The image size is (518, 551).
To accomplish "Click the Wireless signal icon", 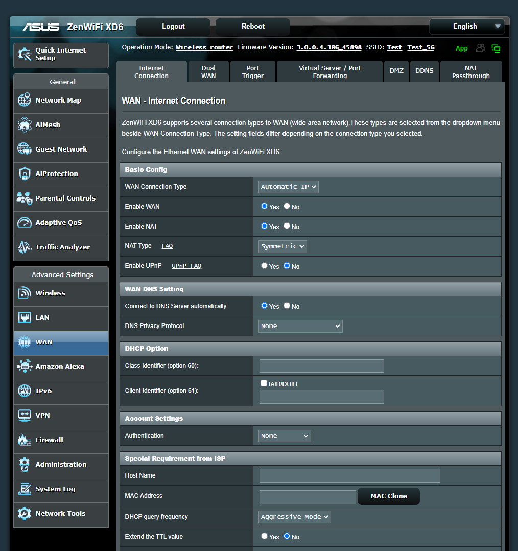I will point(25,293).
